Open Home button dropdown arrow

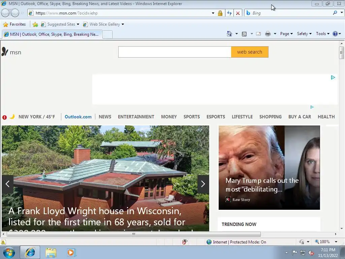[x=237, y=34]
